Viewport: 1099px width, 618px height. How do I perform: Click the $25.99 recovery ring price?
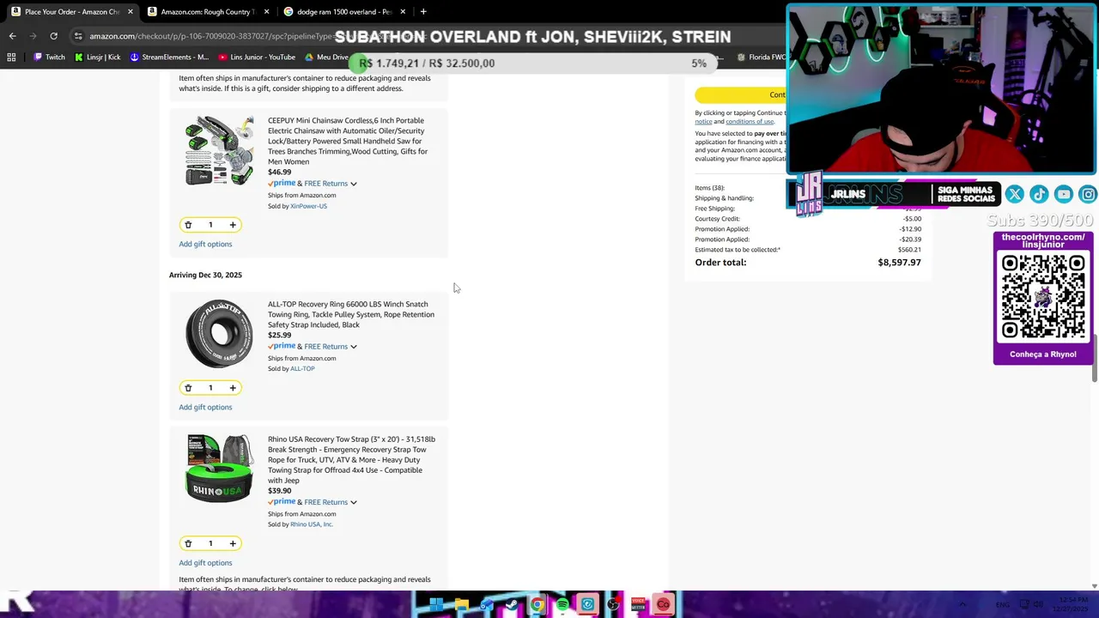coord(279,336)
